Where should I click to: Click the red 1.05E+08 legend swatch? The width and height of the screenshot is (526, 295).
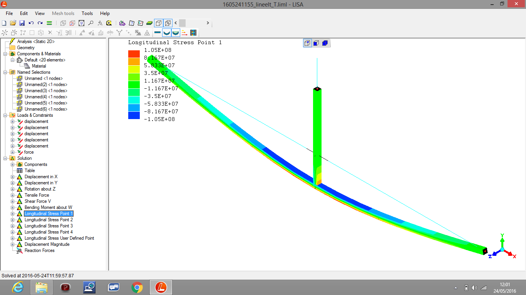(x=134, y=54)
